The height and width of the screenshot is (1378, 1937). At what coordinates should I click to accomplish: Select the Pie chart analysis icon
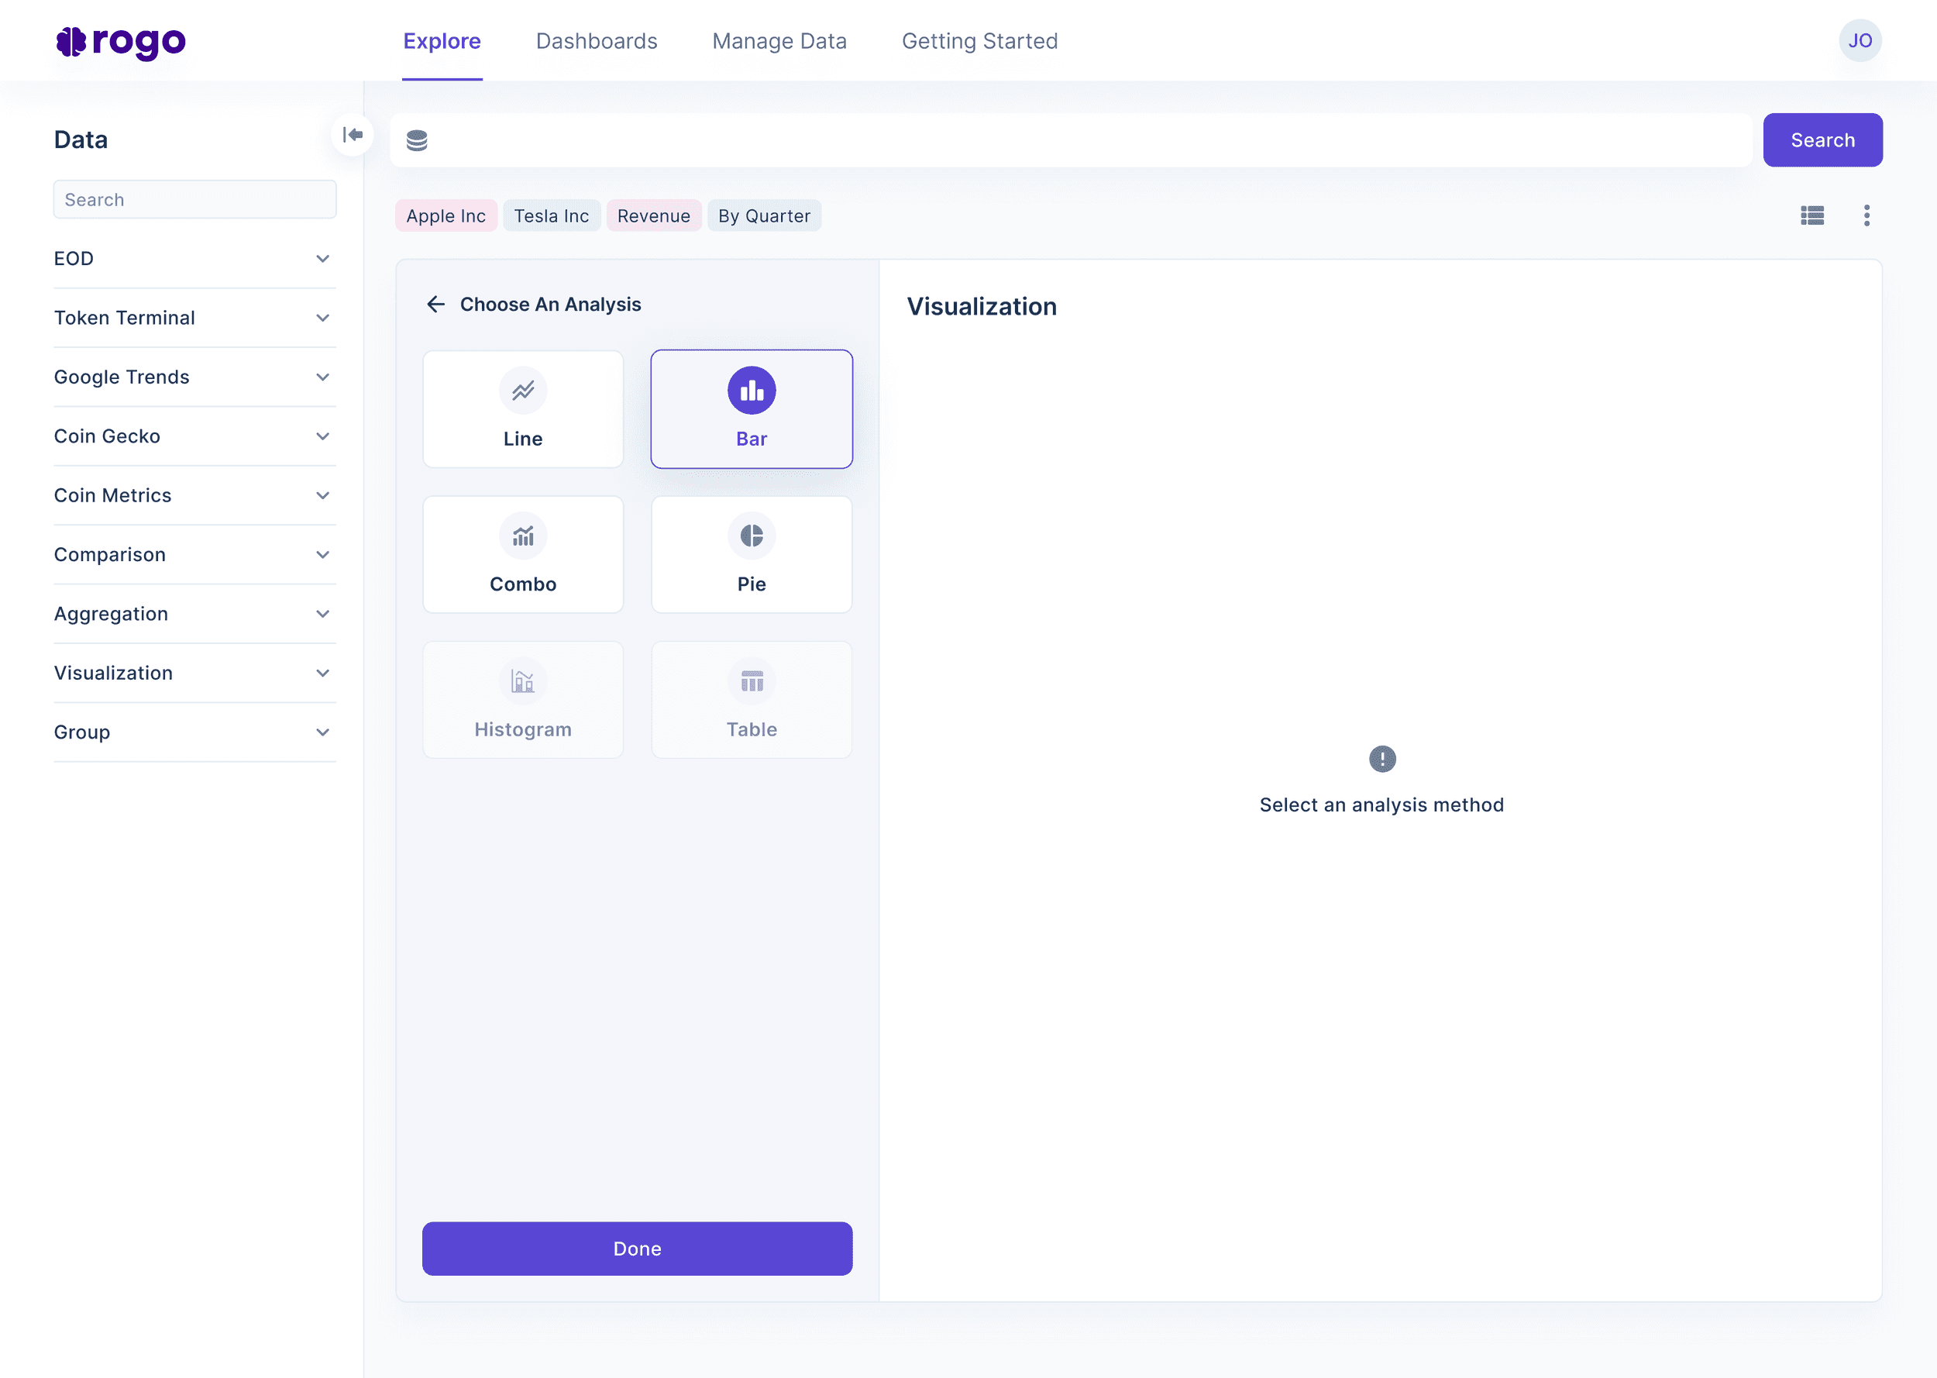tap(752, 536)
